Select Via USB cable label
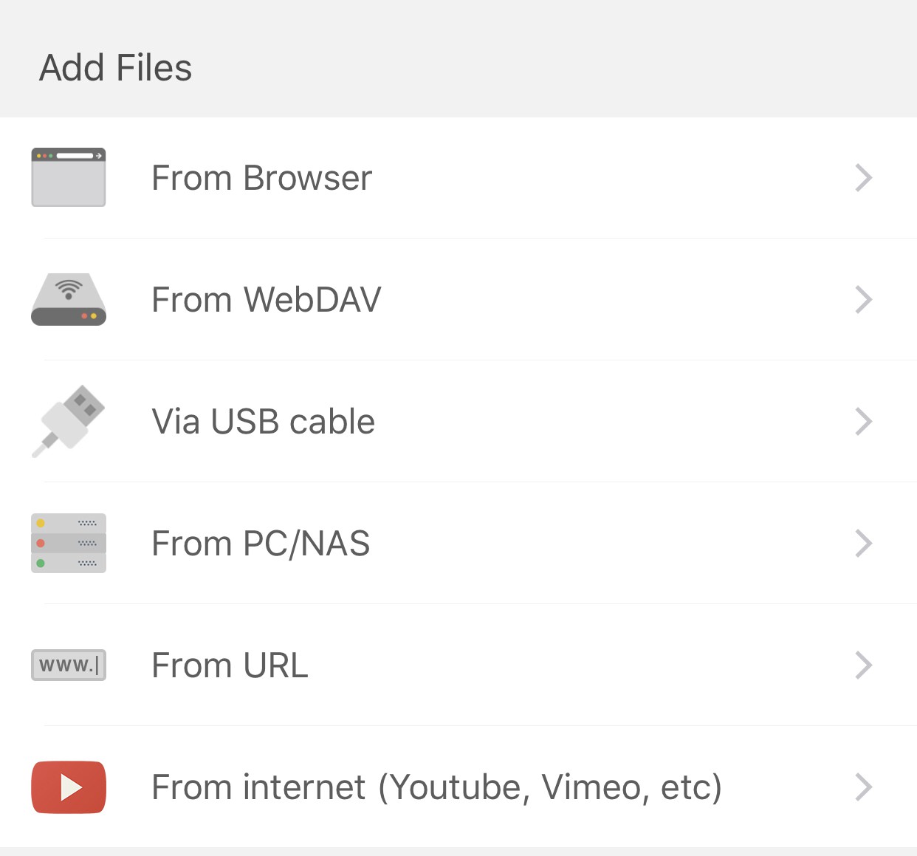The image size is (917, 856). point(264,422)
